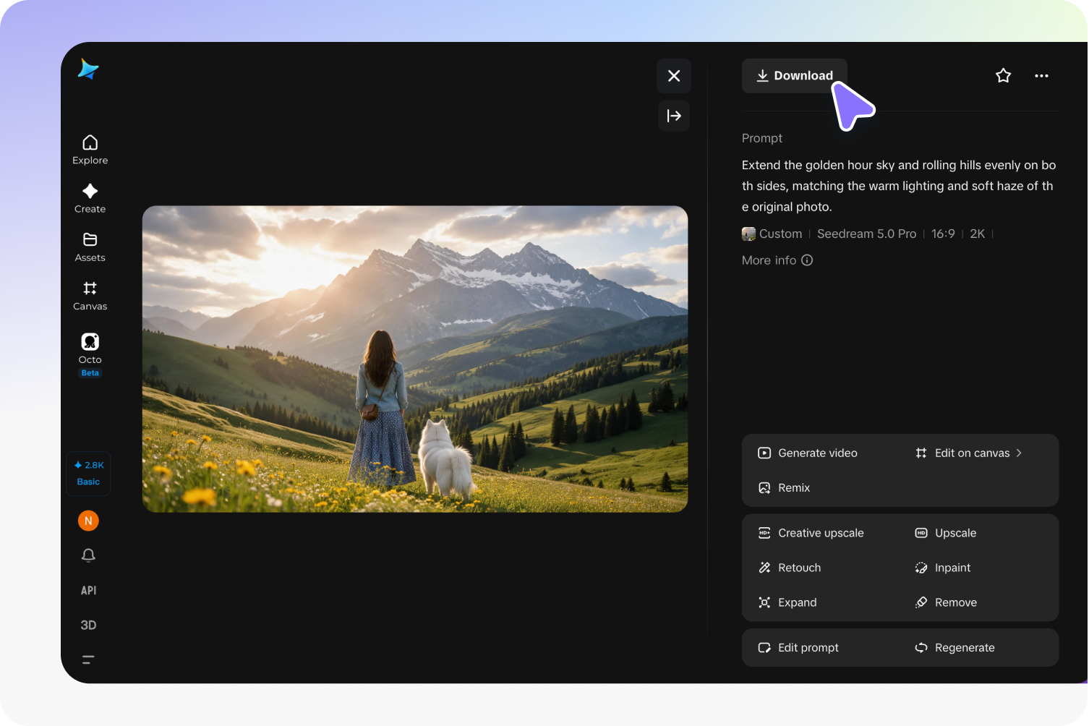This screenshot has width=1089, height=726.
Task: Download the generated image
Action: tap(794, 76)
